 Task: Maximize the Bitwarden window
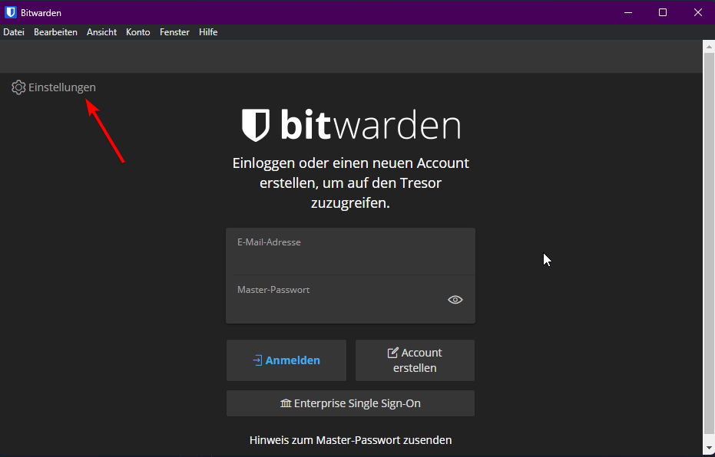[x=662, y=12]
